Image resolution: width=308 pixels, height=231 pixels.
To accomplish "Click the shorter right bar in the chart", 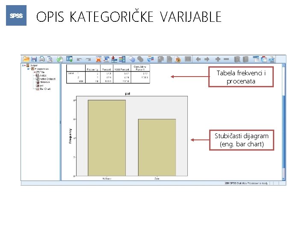I will [x=157, y=147].
